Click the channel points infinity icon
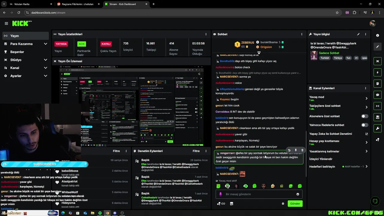The image size is (384, 216). click(221, 204)
